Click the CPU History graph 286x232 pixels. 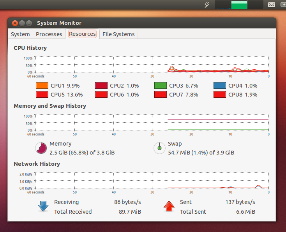click(152, 64)
